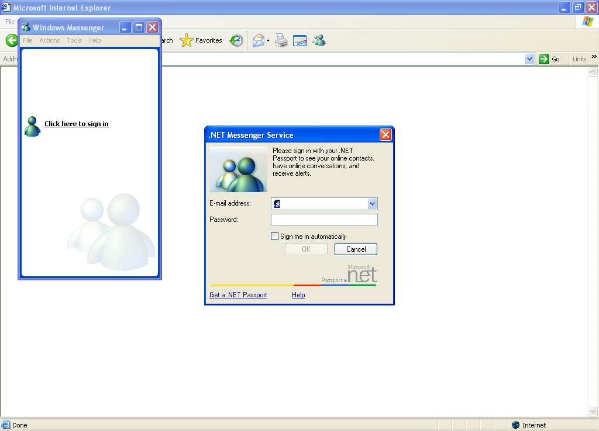The width and height of the screenshot is (599, 431).
Task: Click the OK button in sign-in dialog
Action: point(306,249)
